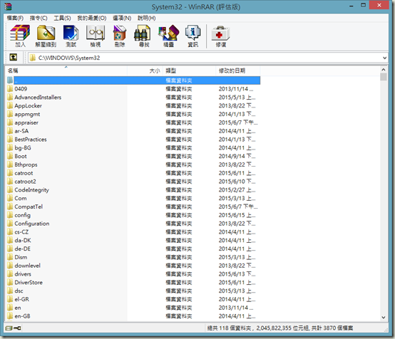The width and height of the screenshot is (395, 339).
Task: Select the CompatTel folder name
Action: (x=29, y=207)
